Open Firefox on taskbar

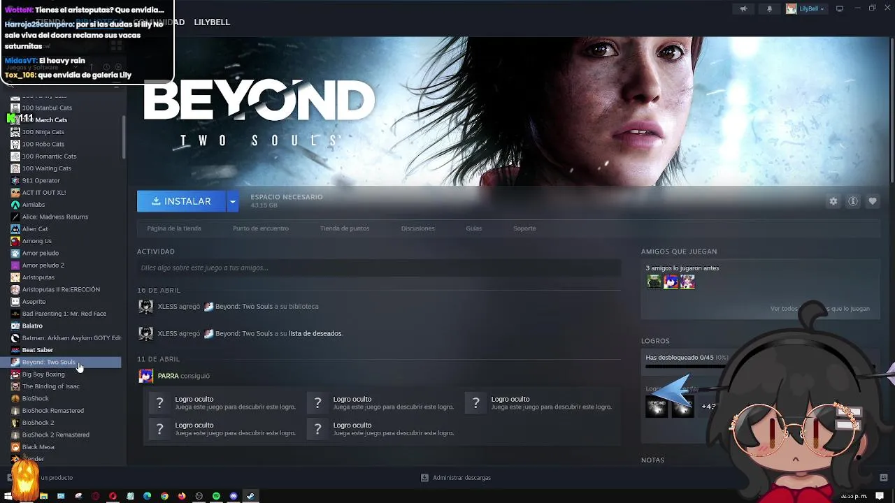pos(182,496)
